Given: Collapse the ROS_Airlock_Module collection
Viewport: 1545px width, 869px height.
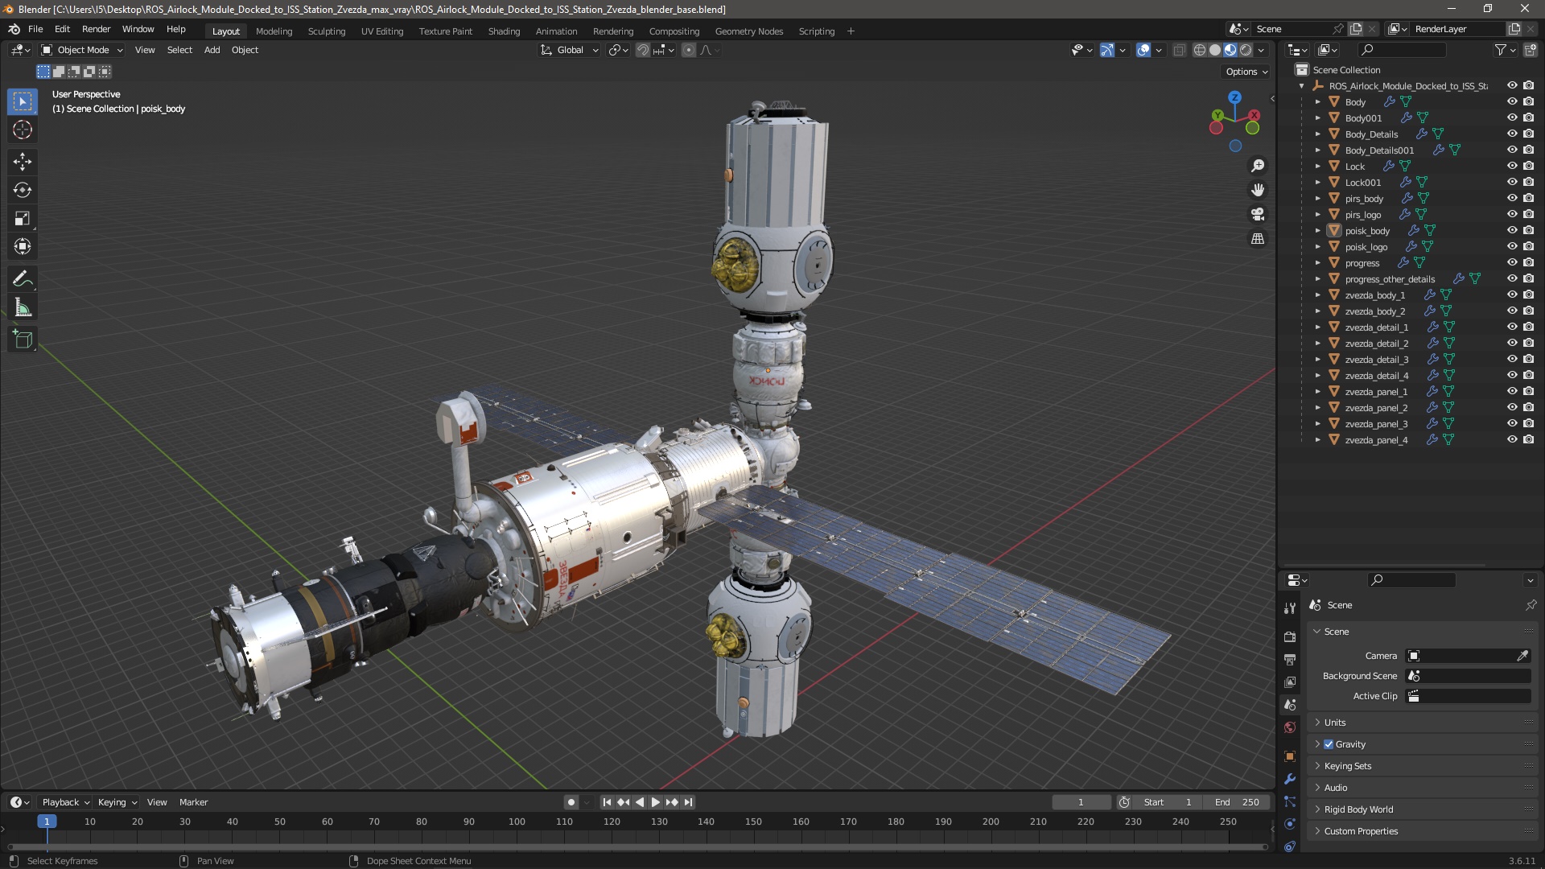Looking at the screenshot, I should [x=1301, y=85].
